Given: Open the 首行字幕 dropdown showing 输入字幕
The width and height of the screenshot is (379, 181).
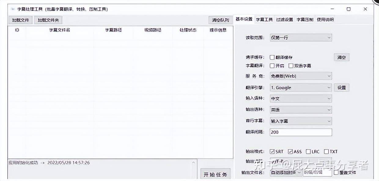Looking at the screenshot, I should tap(301, 121).
